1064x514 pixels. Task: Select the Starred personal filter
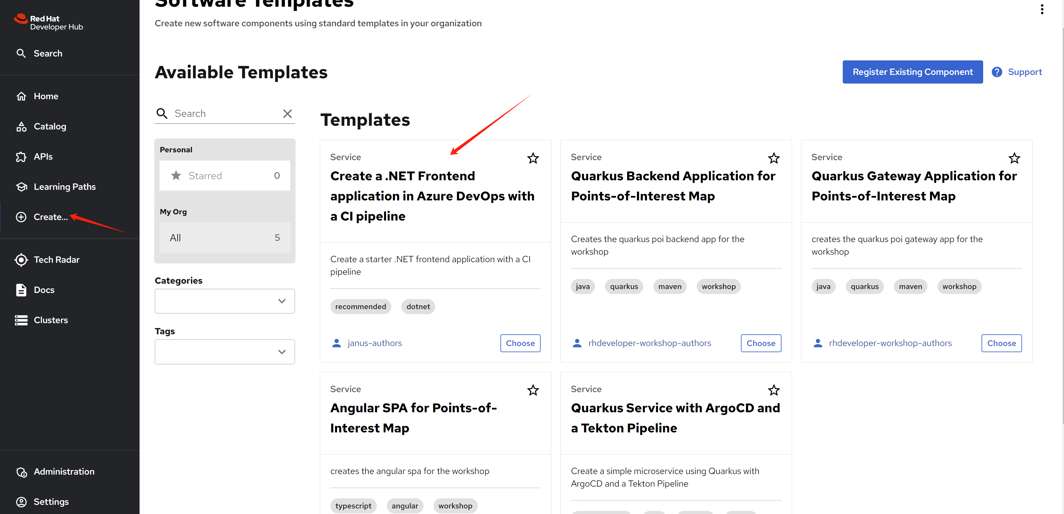coord(225,176)
